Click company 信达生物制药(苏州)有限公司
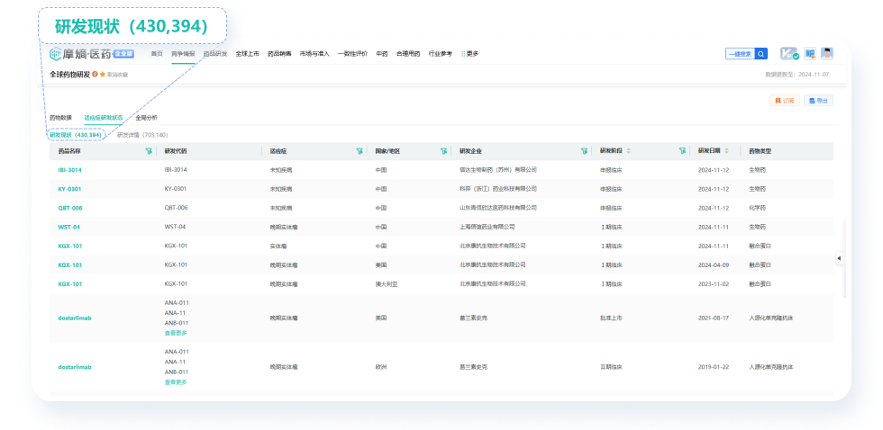The height and width of the screenshot is (430, 883). point(498,170)
